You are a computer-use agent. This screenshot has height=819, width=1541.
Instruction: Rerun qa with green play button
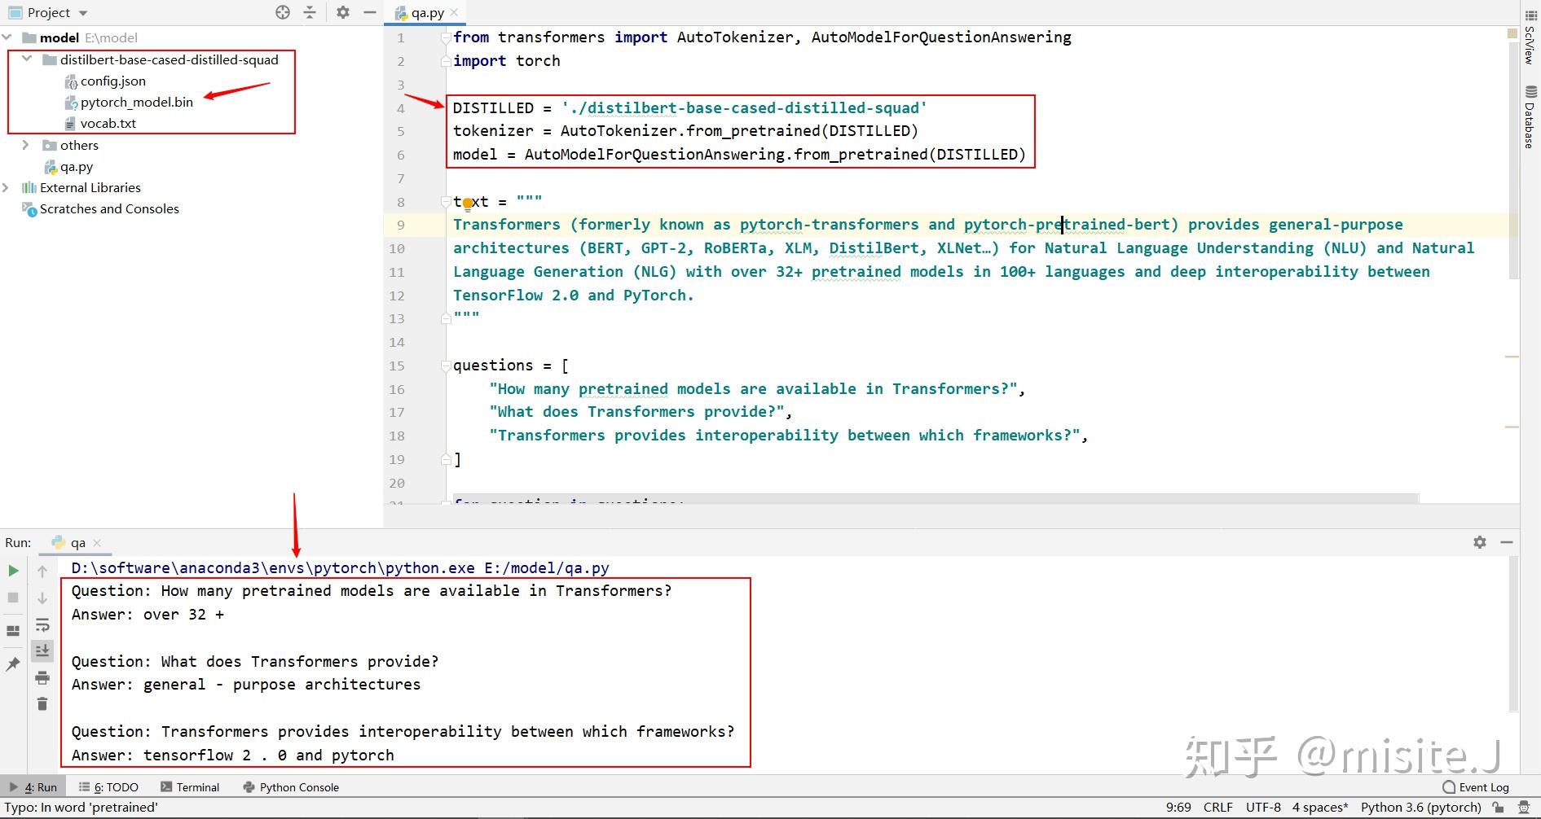13,571
